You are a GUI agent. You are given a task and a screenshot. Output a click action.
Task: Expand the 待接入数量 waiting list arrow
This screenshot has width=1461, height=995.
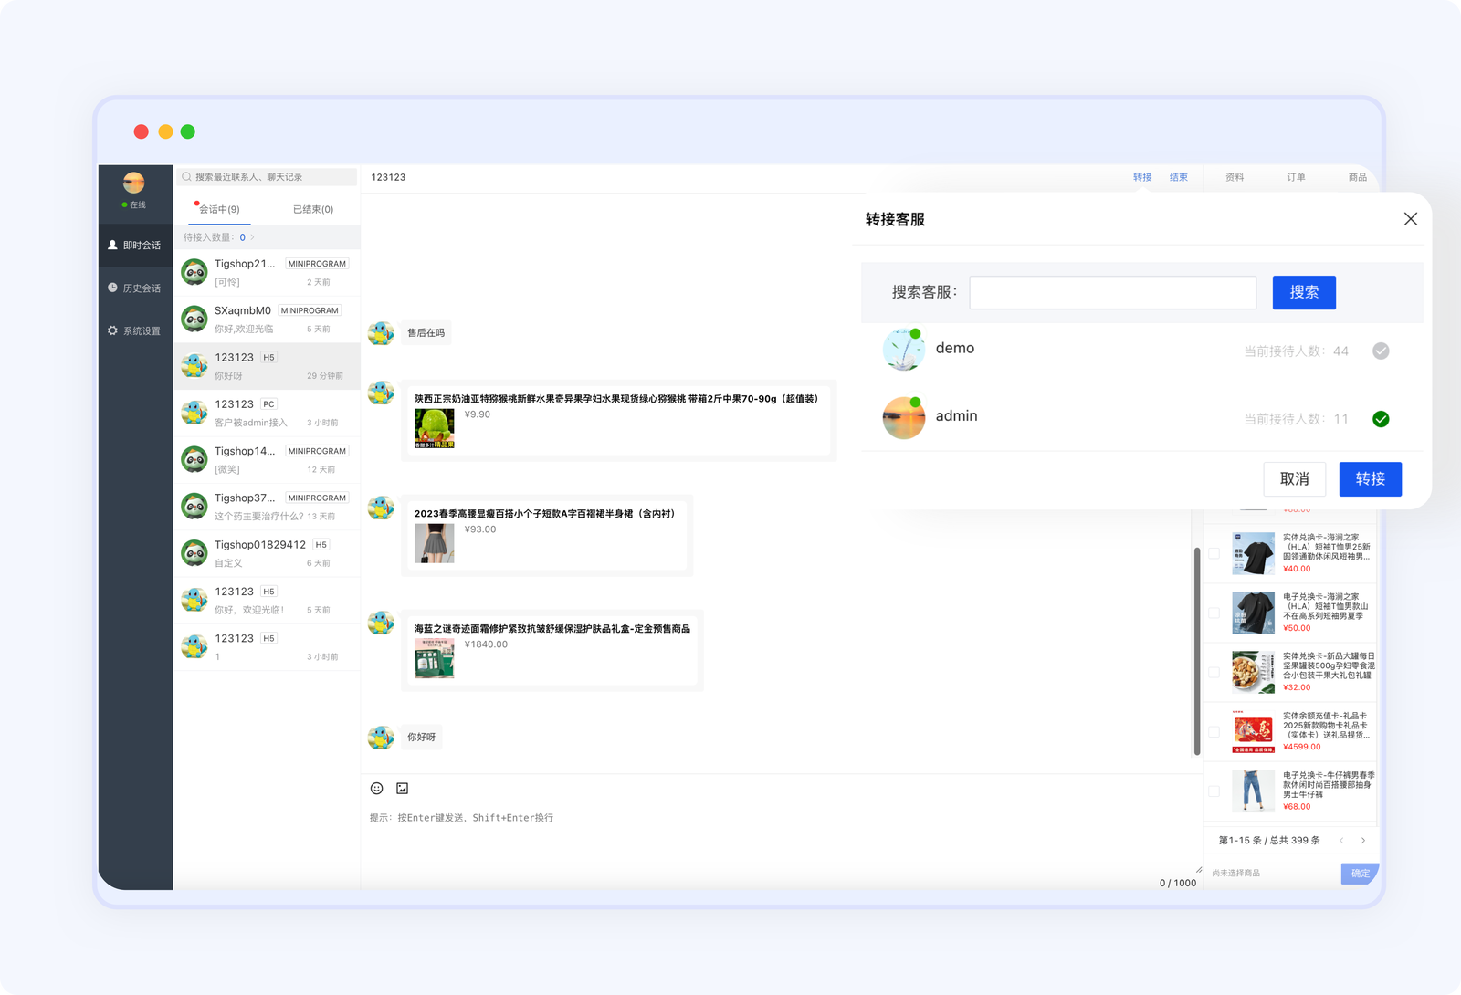(x=253, y=237)
